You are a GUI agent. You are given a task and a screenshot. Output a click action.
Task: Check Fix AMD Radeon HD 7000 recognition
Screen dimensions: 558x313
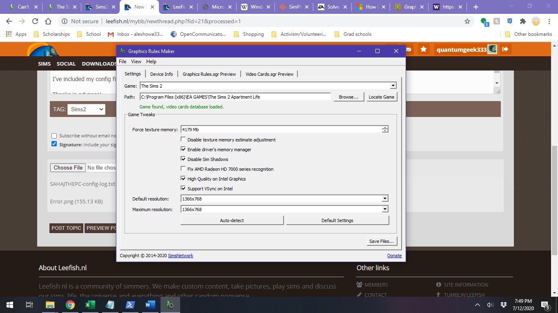(x=183, y=169)
